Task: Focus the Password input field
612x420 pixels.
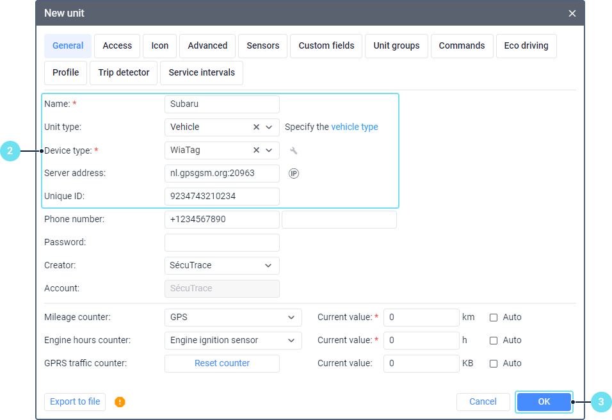Action: pyautogui.click(x=221, y=243)
